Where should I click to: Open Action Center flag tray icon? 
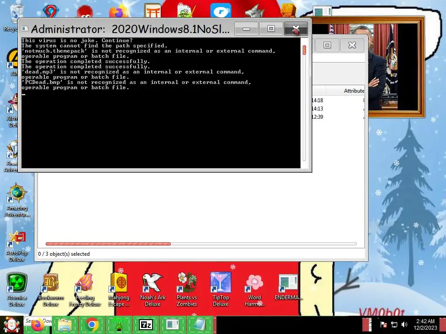[383, 324]
